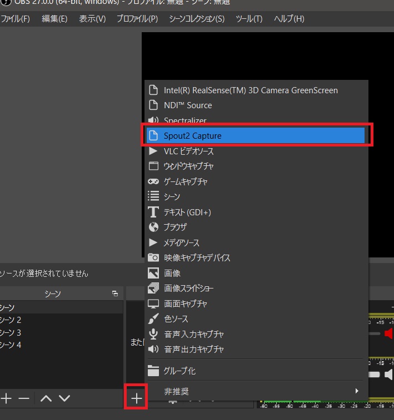Viewport: 394px width, 420px height.
Task: Add 音声入力キャプチャ source
Action: pos(256,335)
